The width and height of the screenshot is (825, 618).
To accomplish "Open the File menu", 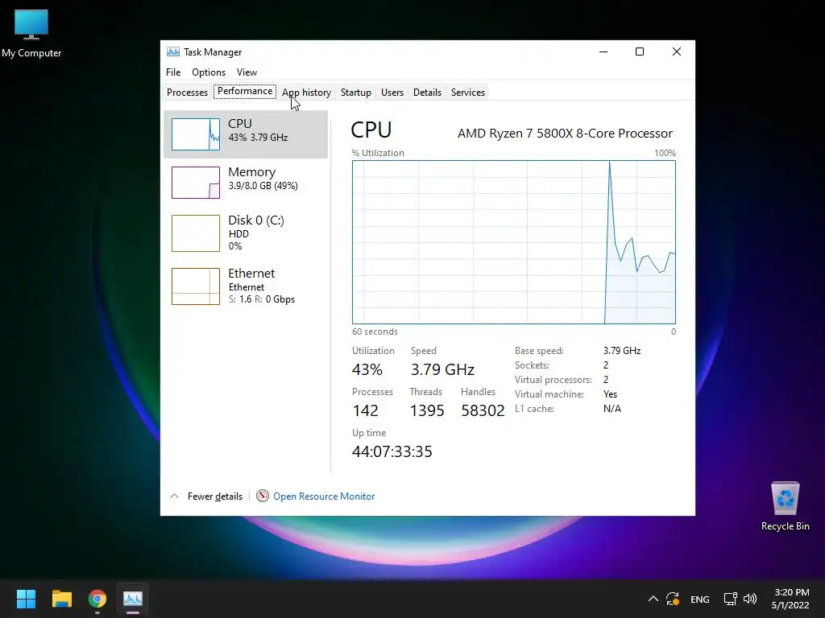I will [x=173, y=72].
